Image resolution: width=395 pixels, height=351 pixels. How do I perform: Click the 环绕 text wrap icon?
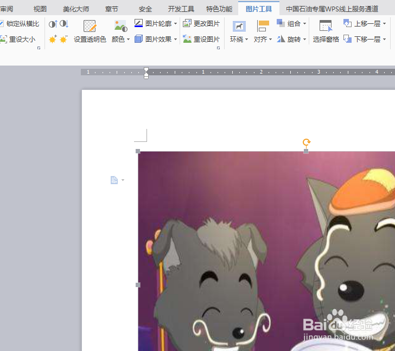click(239, 26)
